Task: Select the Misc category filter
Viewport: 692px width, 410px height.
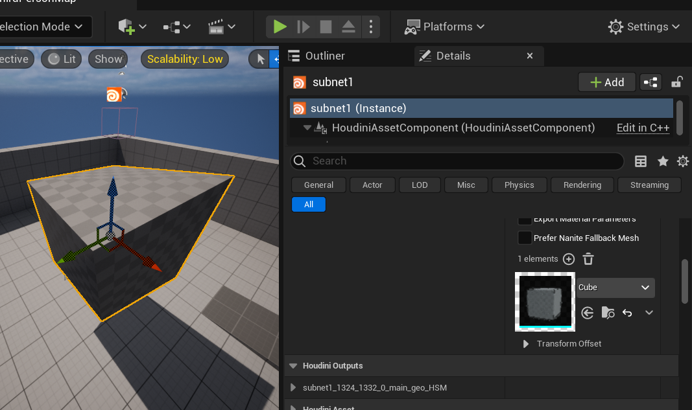Action: tap(466, 185)
